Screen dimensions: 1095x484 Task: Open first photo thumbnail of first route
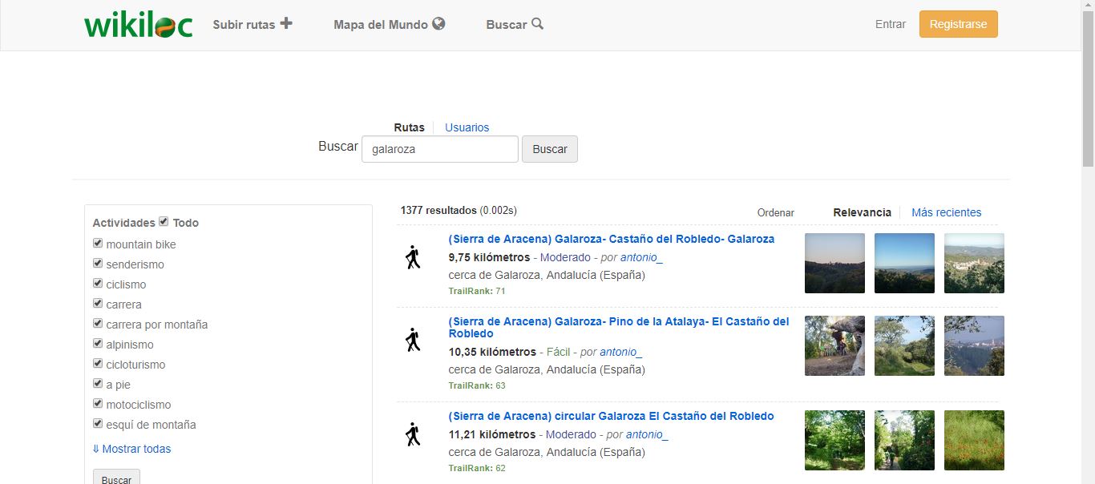[834, 263]
